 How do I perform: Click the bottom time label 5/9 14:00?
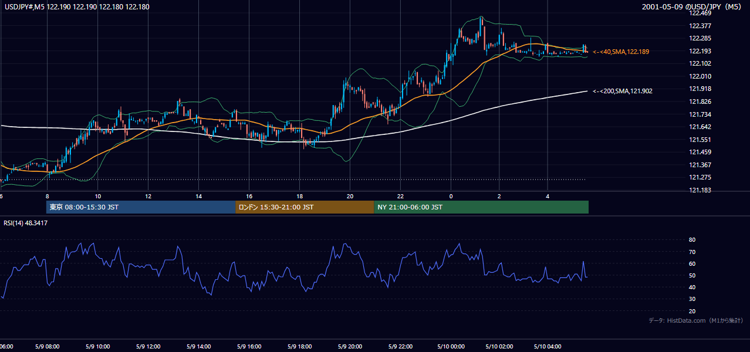[198, 346]
